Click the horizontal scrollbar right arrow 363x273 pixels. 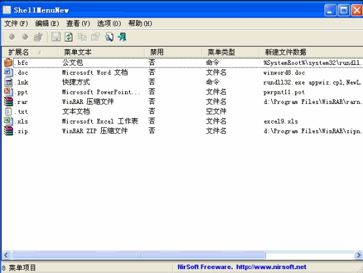point(358,255)
